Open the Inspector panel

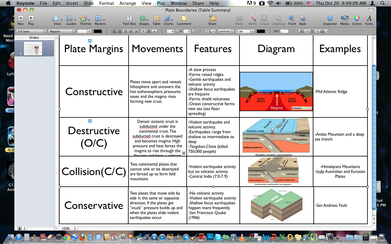(330, 20)
